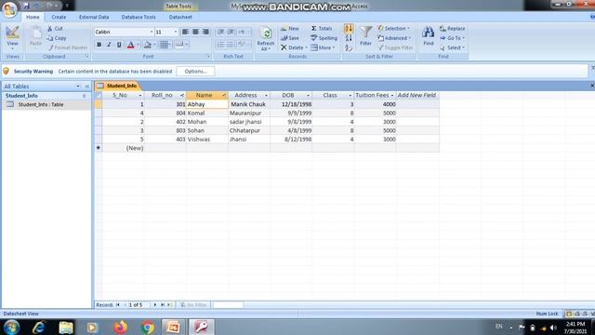This screenshot has width=595, height=335.
Task: Open the Database Tools tab
Action: [139, 17]
